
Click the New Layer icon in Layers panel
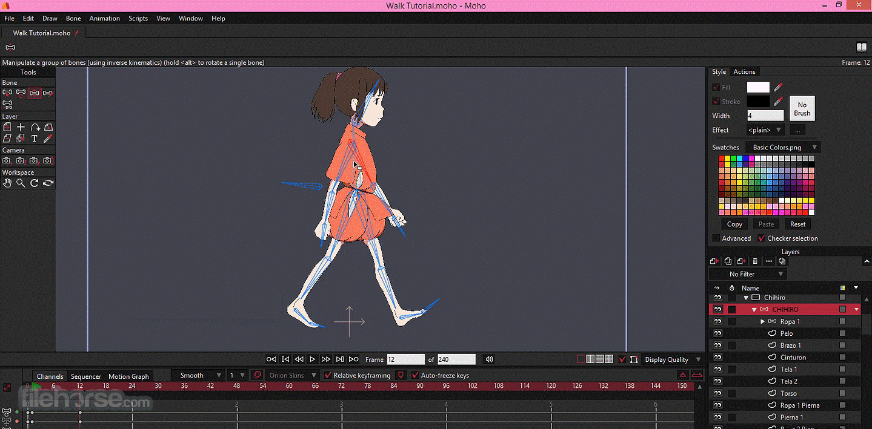714,261
